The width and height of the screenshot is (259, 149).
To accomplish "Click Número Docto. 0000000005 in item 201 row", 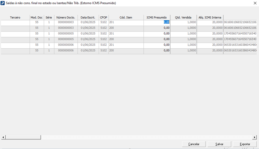I will pyautogui.click(x=66, y=34).
